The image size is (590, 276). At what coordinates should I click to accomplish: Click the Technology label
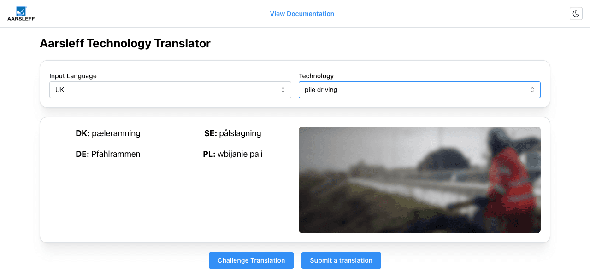[x=316, y=76]
